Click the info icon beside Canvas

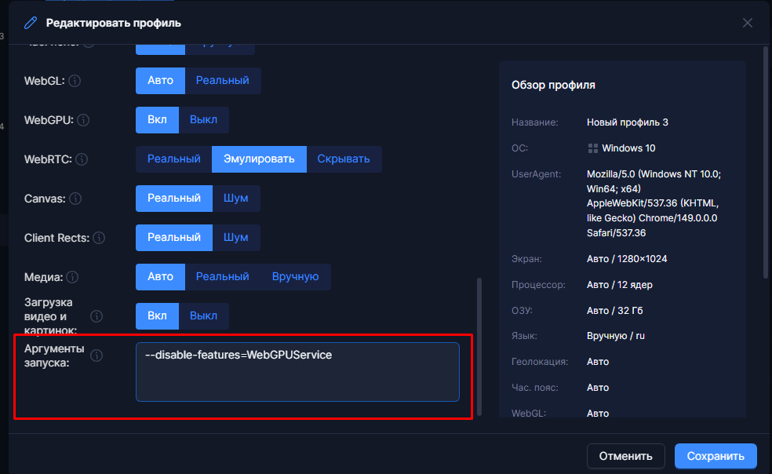click(75, 199)
